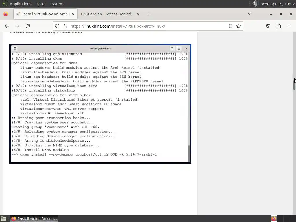The width and height of the screenshot is (296, 222).
Task: Click the volume speaker icon
Action: [x=255, y=3]
